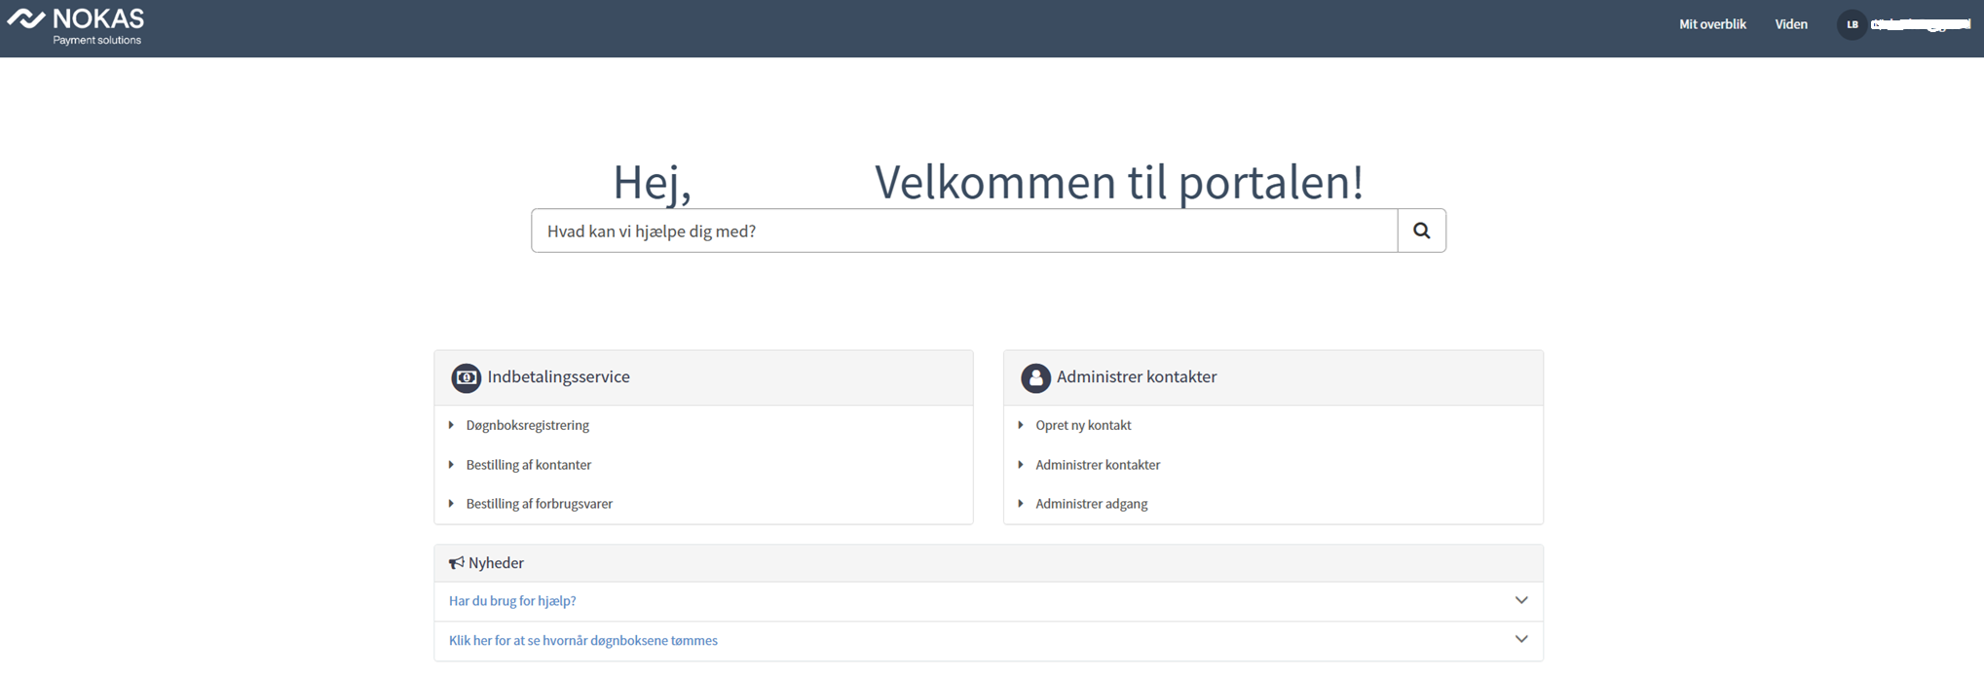The height and width of the screenshot is (677, 1984).
Task: Click the arrow beside Døgnboksregistrering
Action: click(451, 425)
